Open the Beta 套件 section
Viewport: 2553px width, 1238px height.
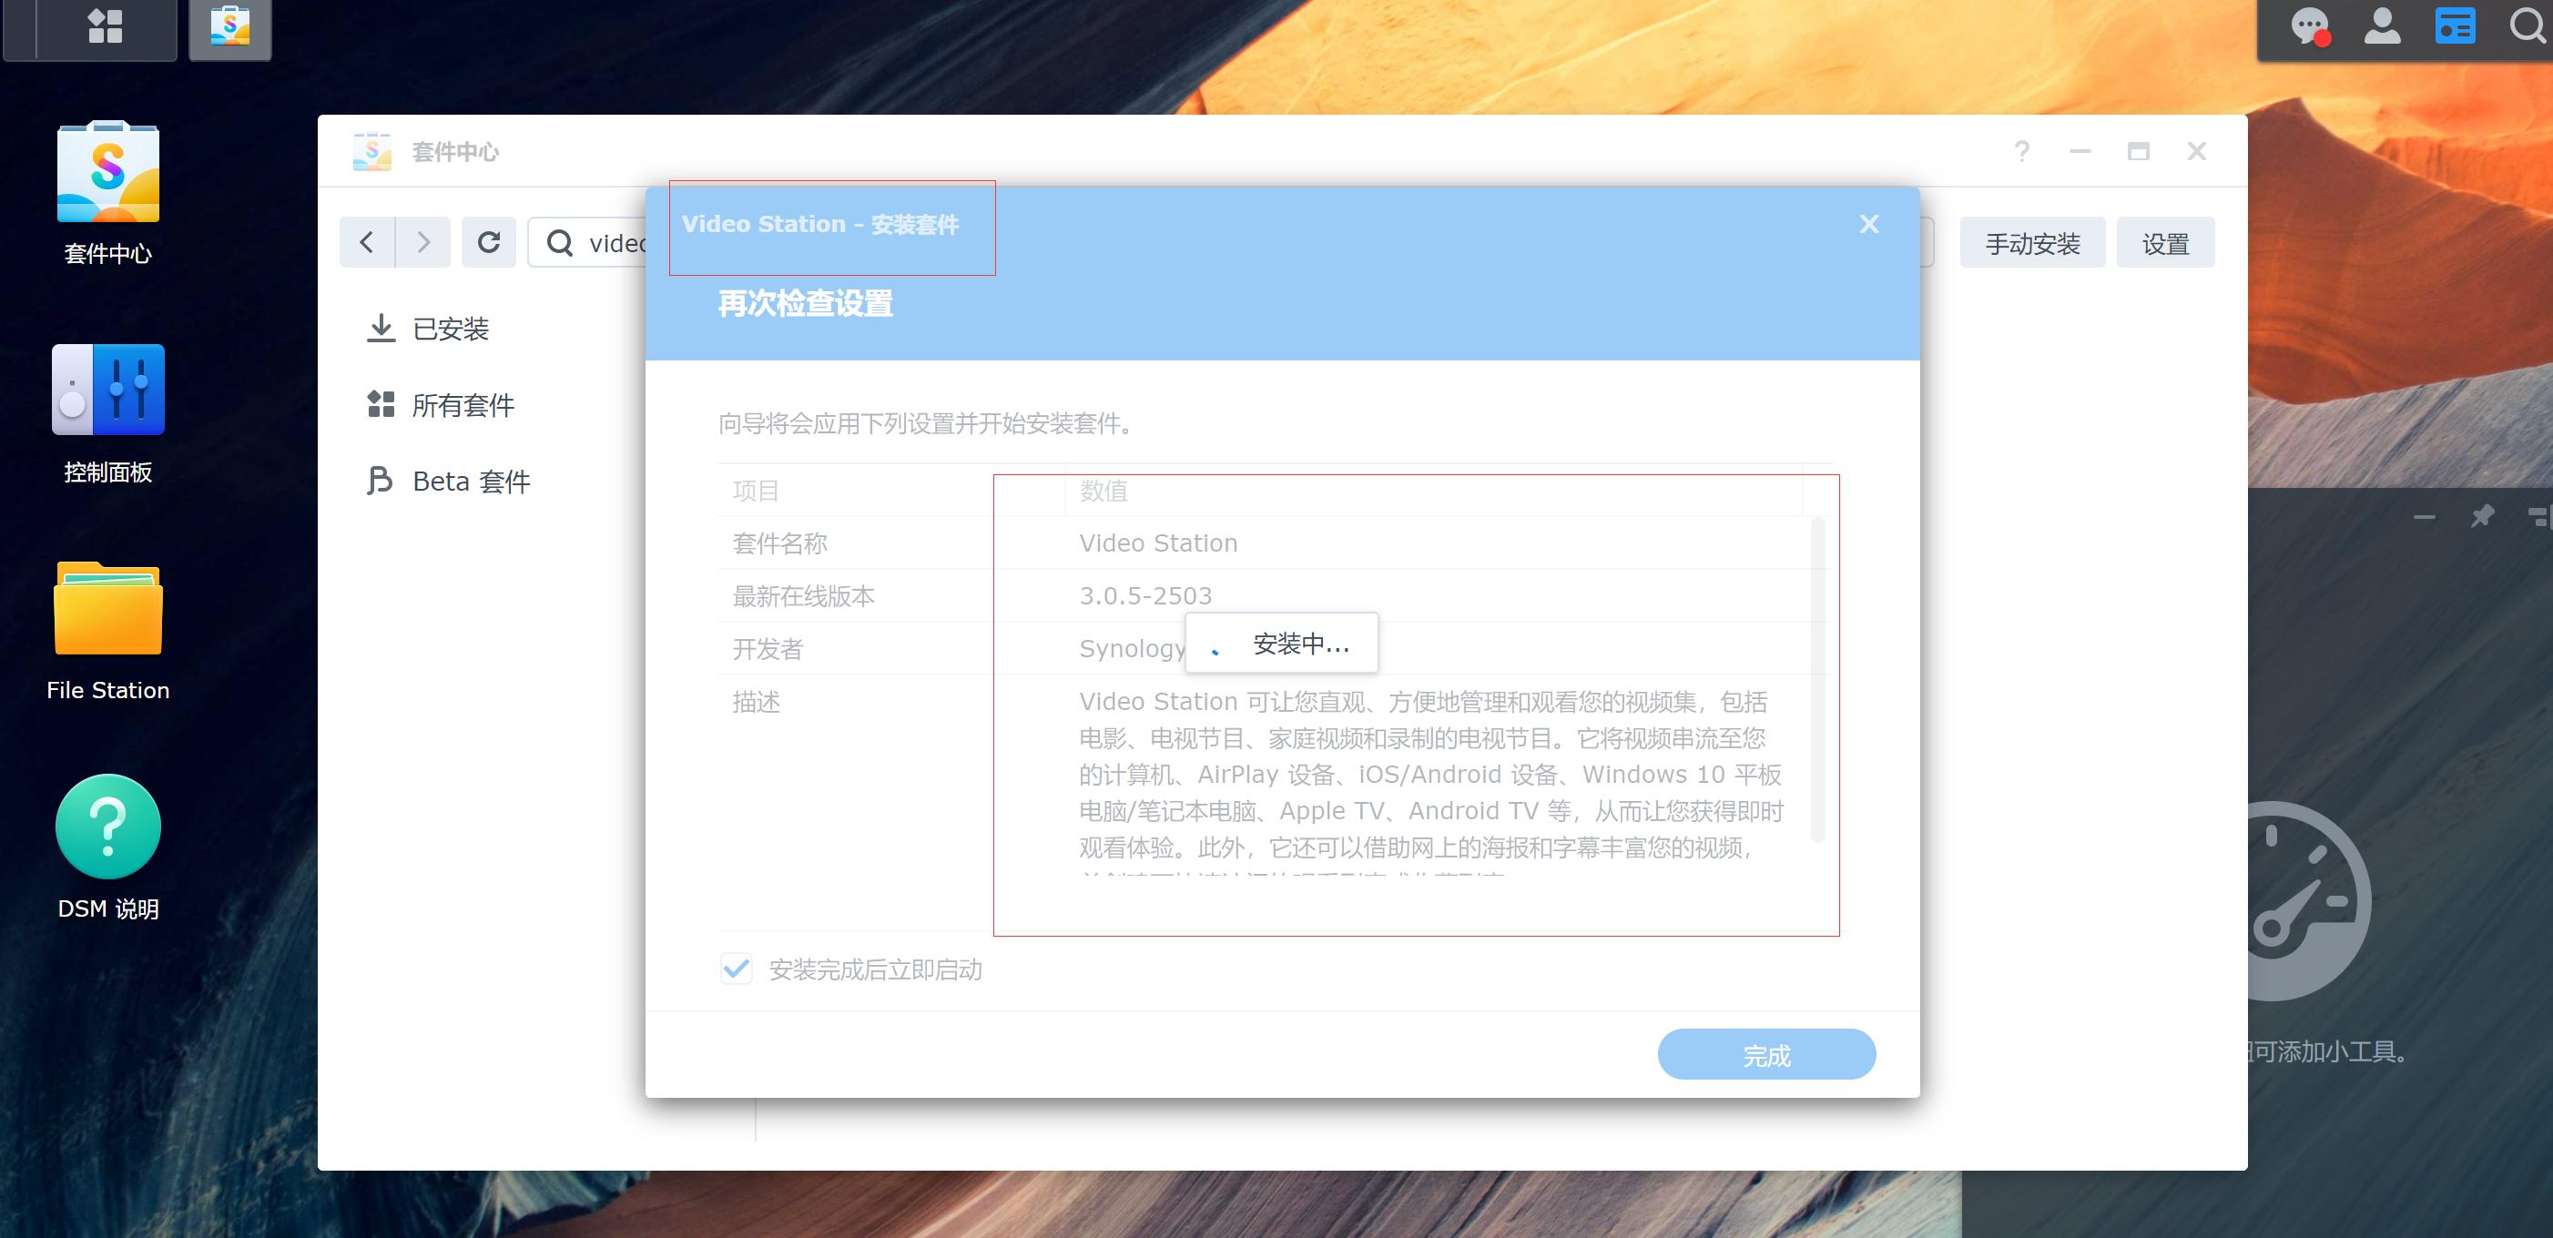471,481
